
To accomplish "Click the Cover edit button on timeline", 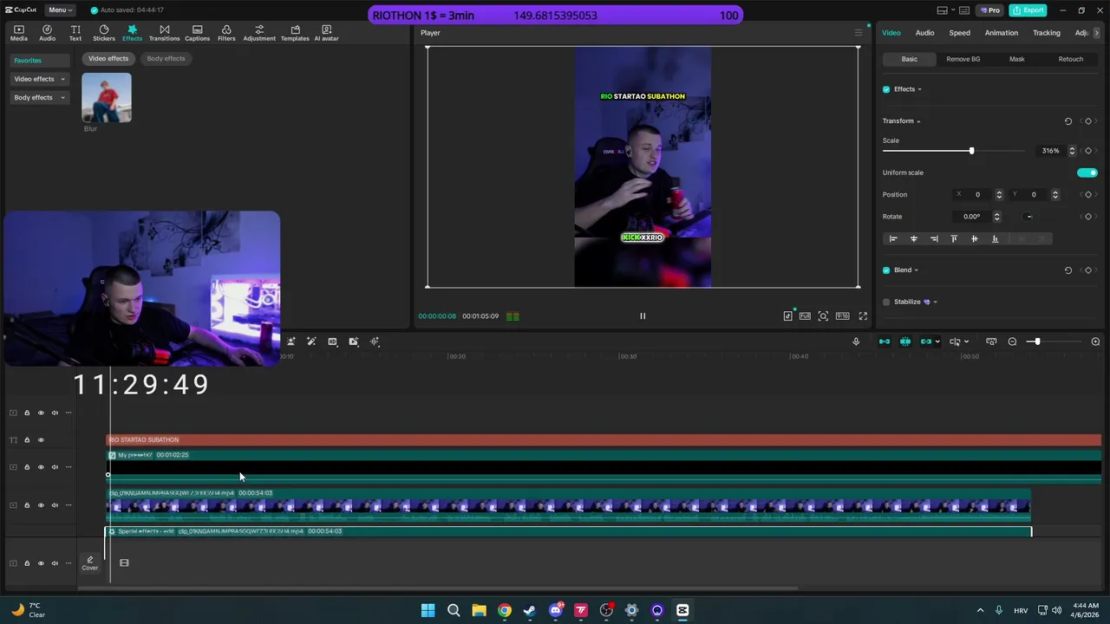I will (x=90, y=563).
